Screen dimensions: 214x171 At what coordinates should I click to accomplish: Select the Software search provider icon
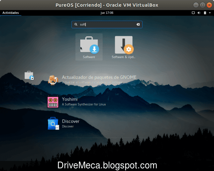point(29,75)
